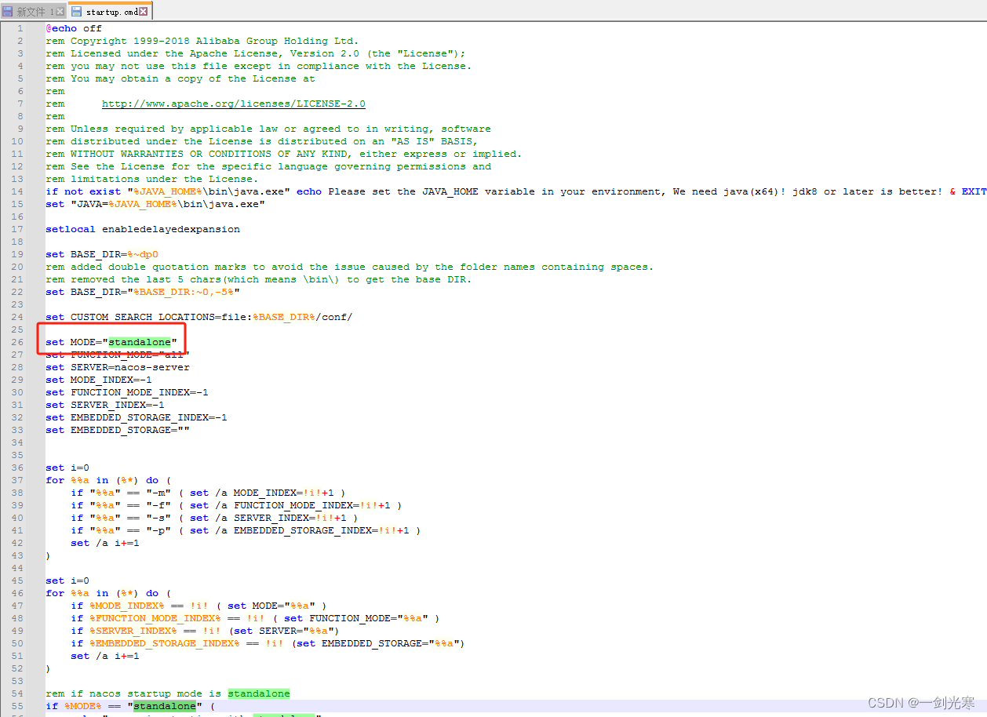Switch to the 新文件 1 tab
Image resolution: width=987 pixels, height=717 pixels.
[34, 11]
